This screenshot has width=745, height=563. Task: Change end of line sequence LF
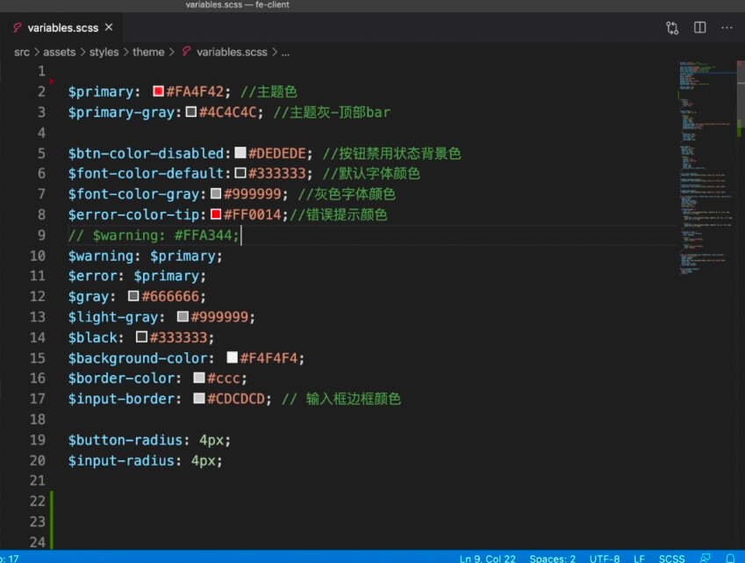(x=639, y=559)
